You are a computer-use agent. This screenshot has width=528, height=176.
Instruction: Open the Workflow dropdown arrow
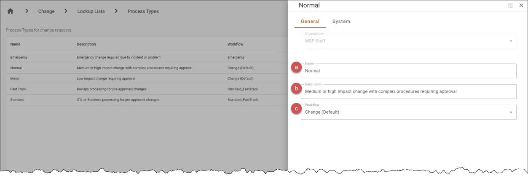pyautogui.click(x=511, y=112)
